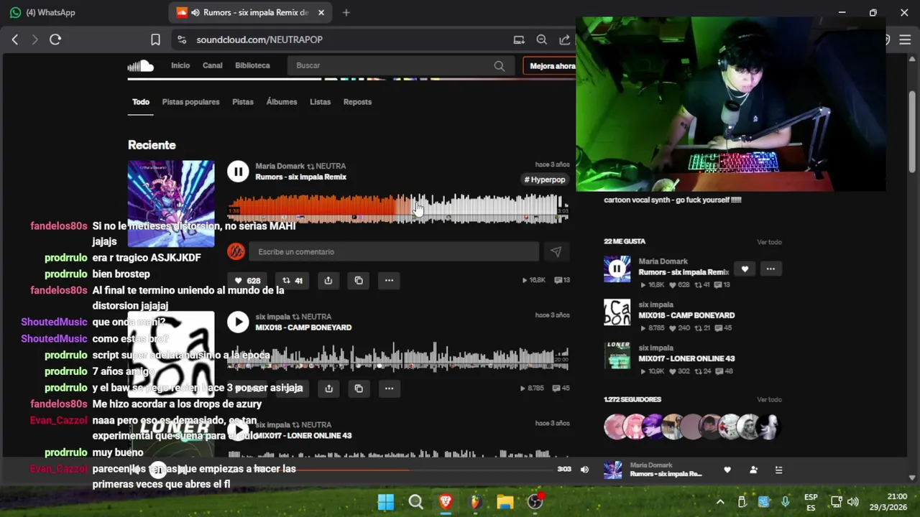Share the CAMP BONEYARD track
This screenshot has height=517, width=920.
pyautogui.click(x=328, y=388)
